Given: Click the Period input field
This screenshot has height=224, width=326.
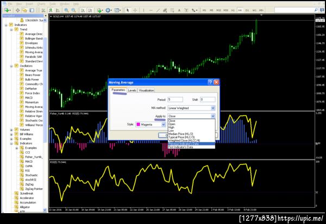Looking at the screenshot, I should tap(175, 99).
